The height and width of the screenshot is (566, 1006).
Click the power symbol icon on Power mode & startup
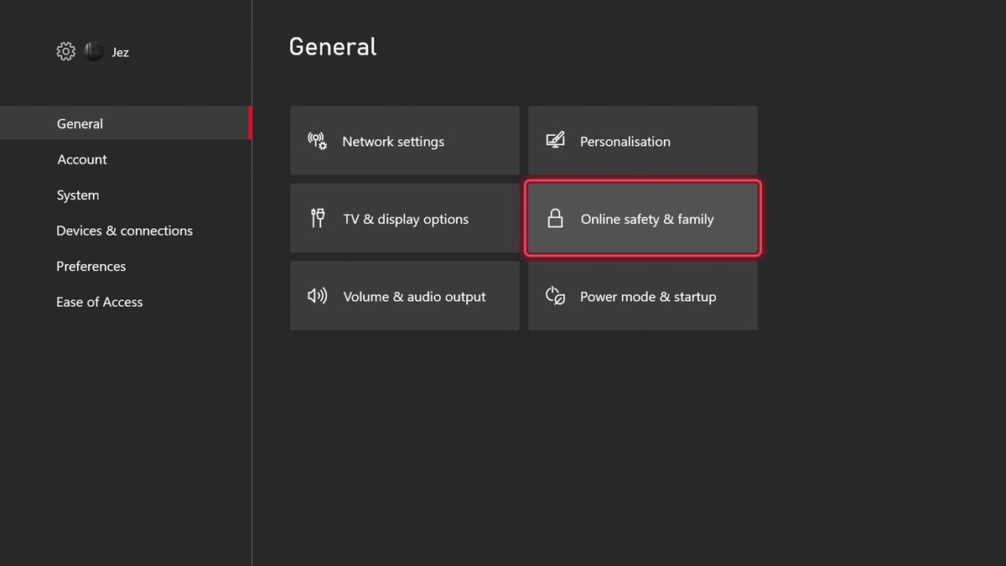(555, 295)
